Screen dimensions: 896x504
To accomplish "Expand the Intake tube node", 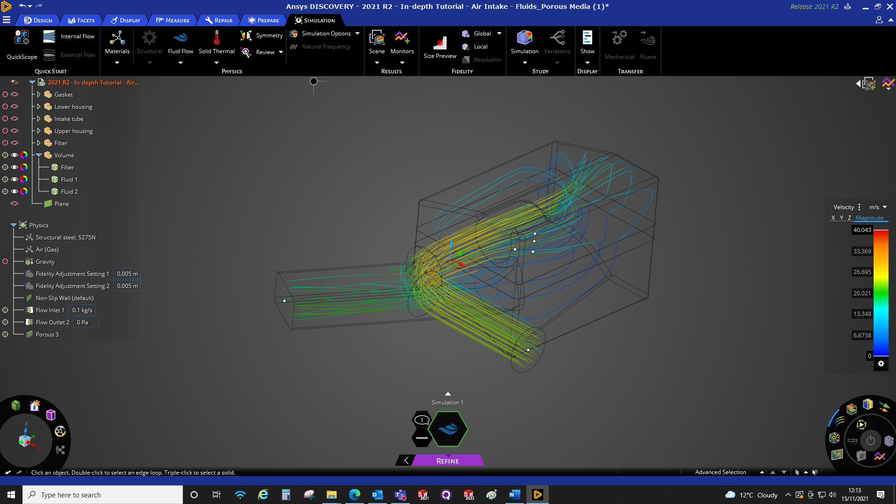I will pyautogui.click(x=39, y=119).
